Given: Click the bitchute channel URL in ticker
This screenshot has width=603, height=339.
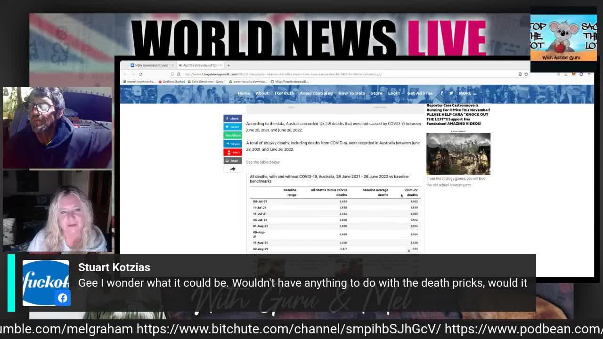Looking at the screenshot, I should tap(289, 329).
